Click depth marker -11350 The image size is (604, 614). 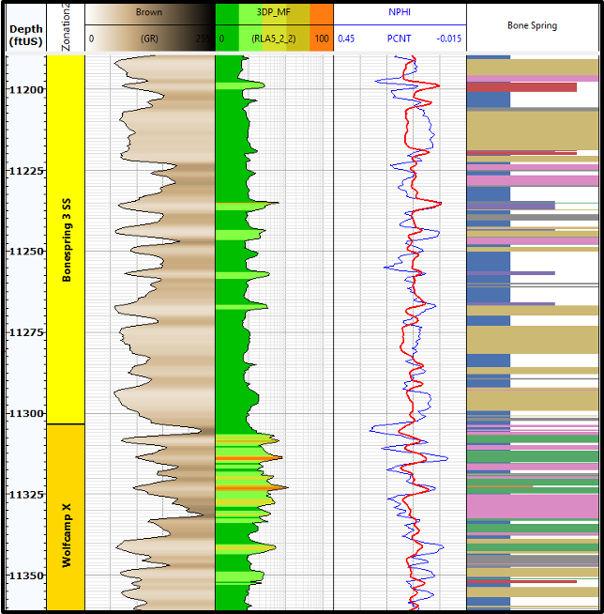26,576
